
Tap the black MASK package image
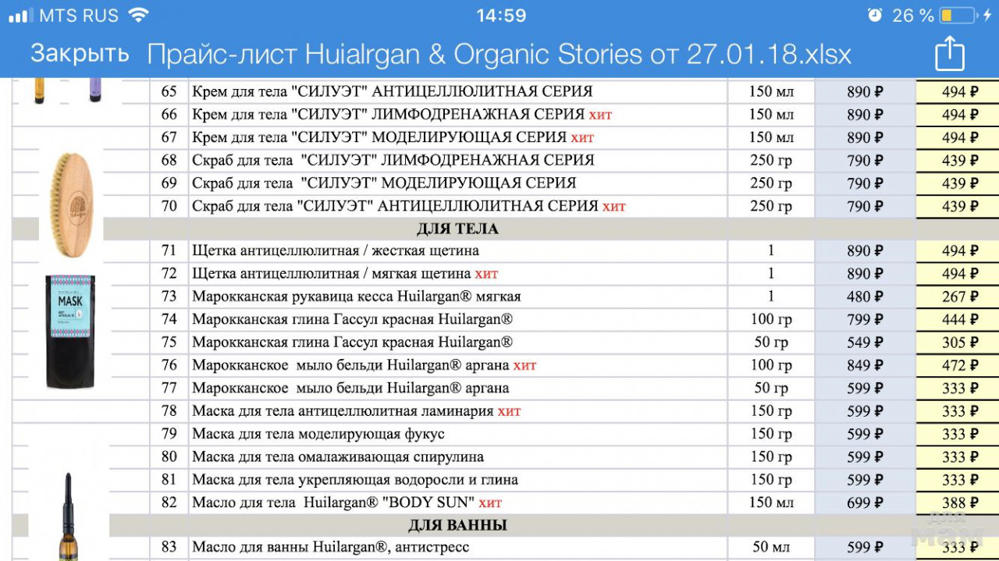(70, 331)
